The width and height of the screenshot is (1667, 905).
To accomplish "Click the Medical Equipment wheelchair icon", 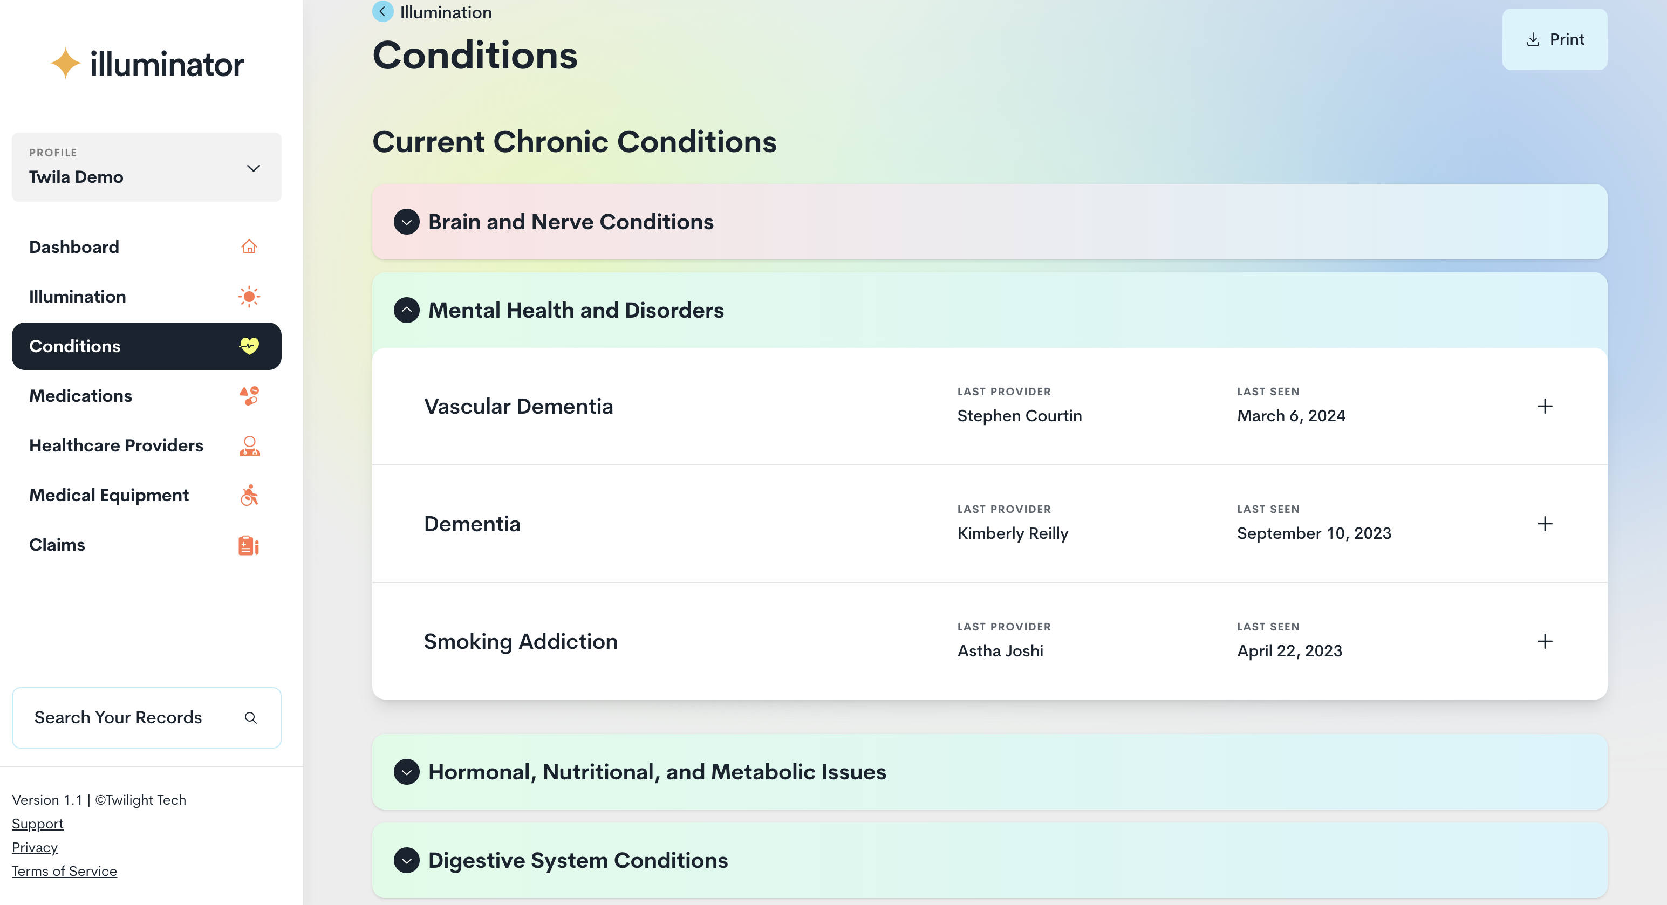I will tap(249, 495).
